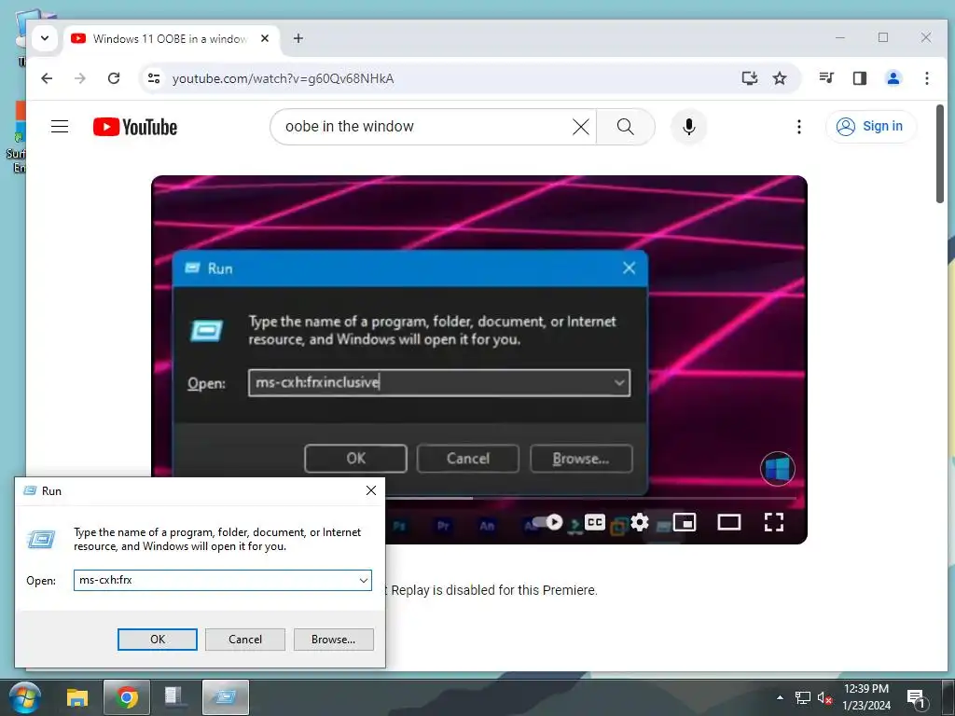955x716 pixels.
Task: Go back in Chrome browser
Action: [x=47, y=78]
